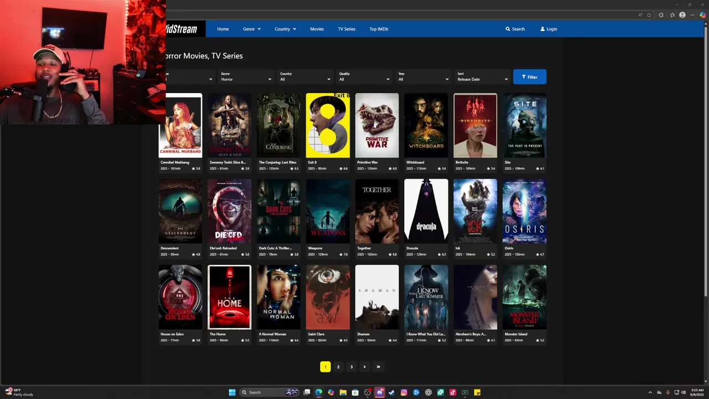The image size is (709, 399).
Task: Open the TV Series nav item
Action: (347, 29)
